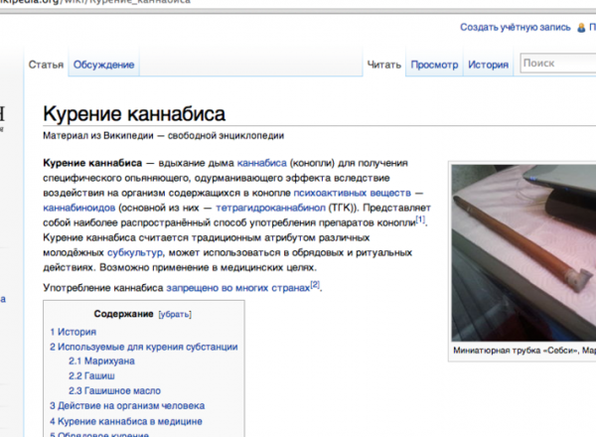Viewport: 596px width, 437px height.
Task: Go to section 4 Курение каннабиса в медицине
Action: 126,421
